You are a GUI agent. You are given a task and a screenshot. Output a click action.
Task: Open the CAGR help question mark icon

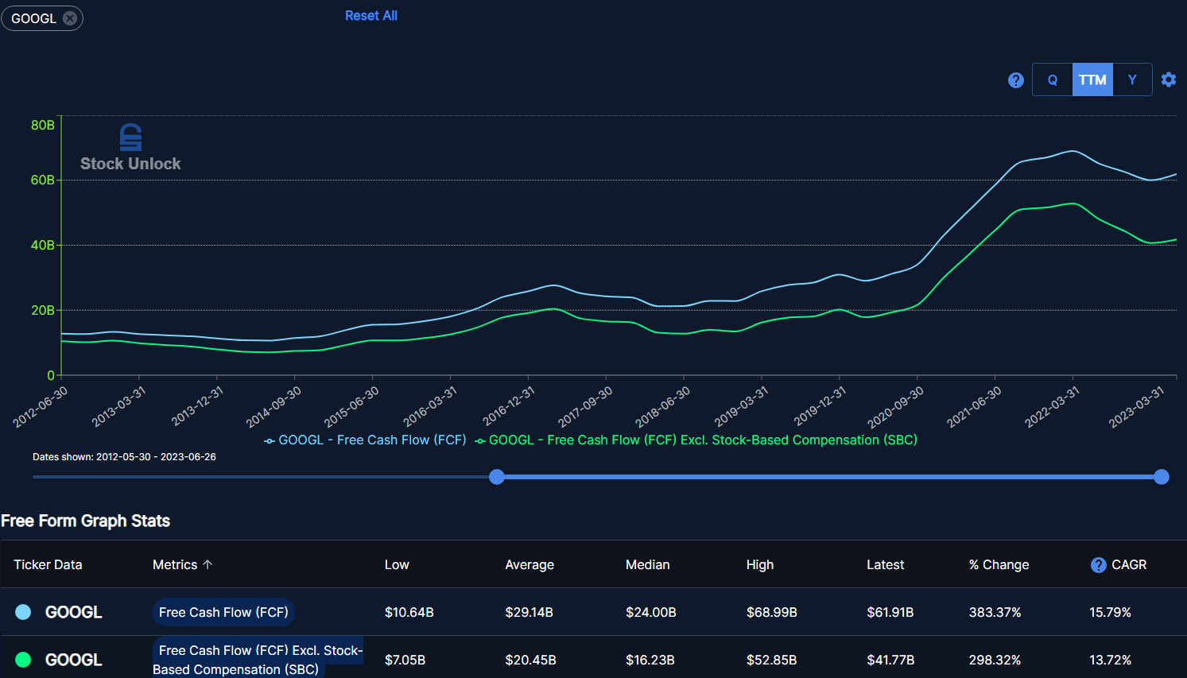point(1099,565)
